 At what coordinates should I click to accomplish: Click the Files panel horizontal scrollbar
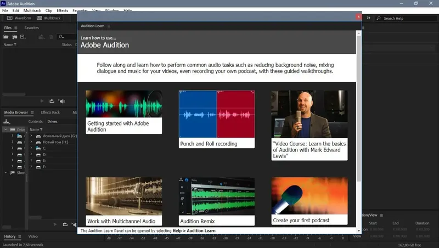(x=14, y=94)
